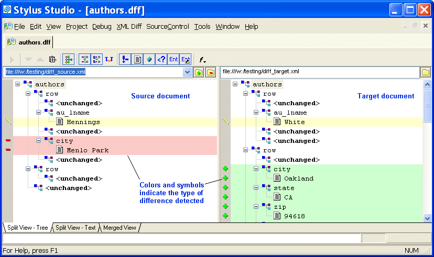Click the processing instruction <?> toolbar icon
This screenshot has width=434, height=257.
click(161, 59)
